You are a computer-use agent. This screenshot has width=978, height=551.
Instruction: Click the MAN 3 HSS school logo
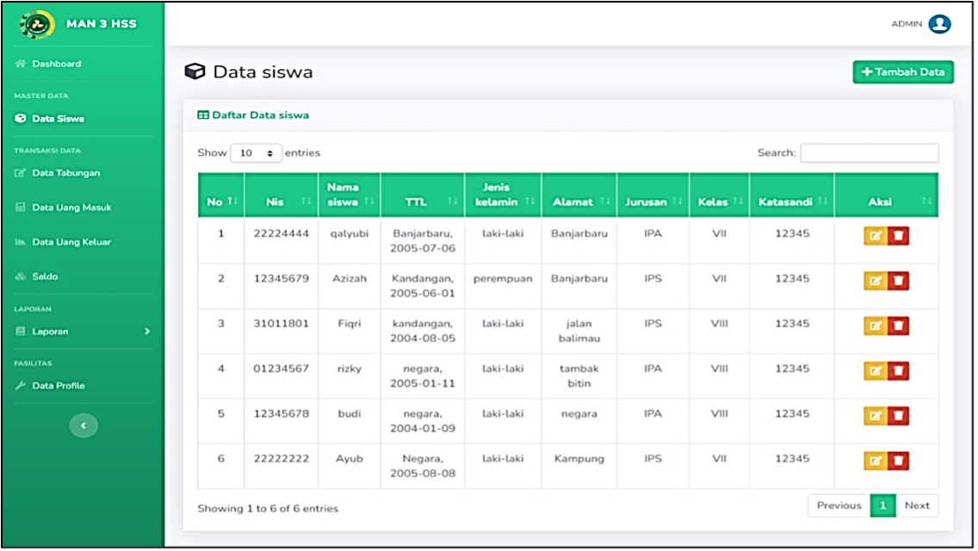[37, 24]
